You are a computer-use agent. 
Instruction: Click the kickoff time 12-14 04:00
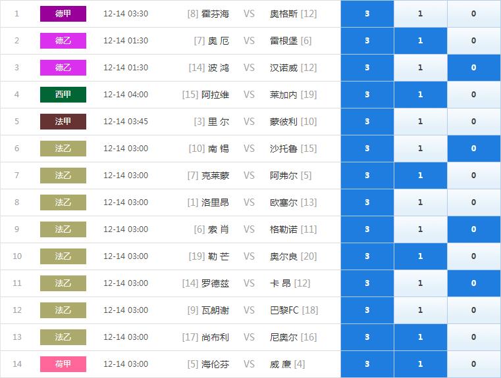[126, 95]
